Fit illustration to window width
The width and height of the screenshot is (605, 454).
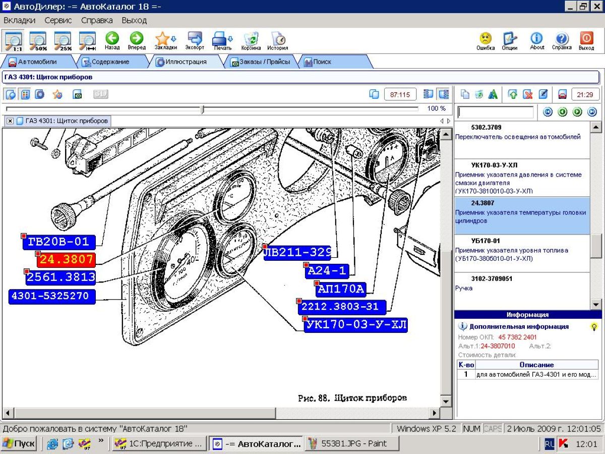click(87, 40)
